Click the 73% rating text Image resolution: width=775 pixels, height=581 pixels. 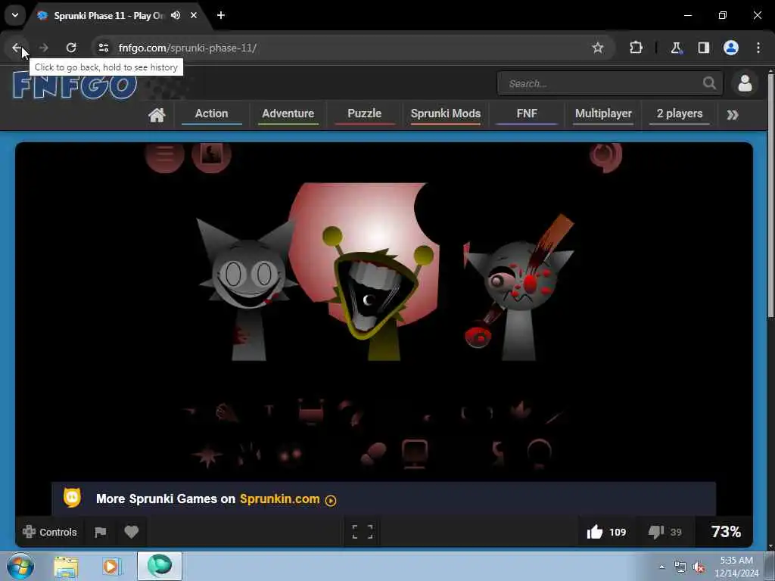pos(726,532)
